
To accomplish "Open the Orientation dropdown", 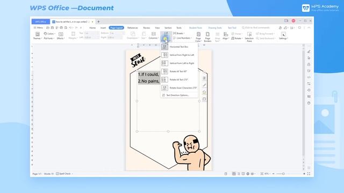I will [133, 35].
